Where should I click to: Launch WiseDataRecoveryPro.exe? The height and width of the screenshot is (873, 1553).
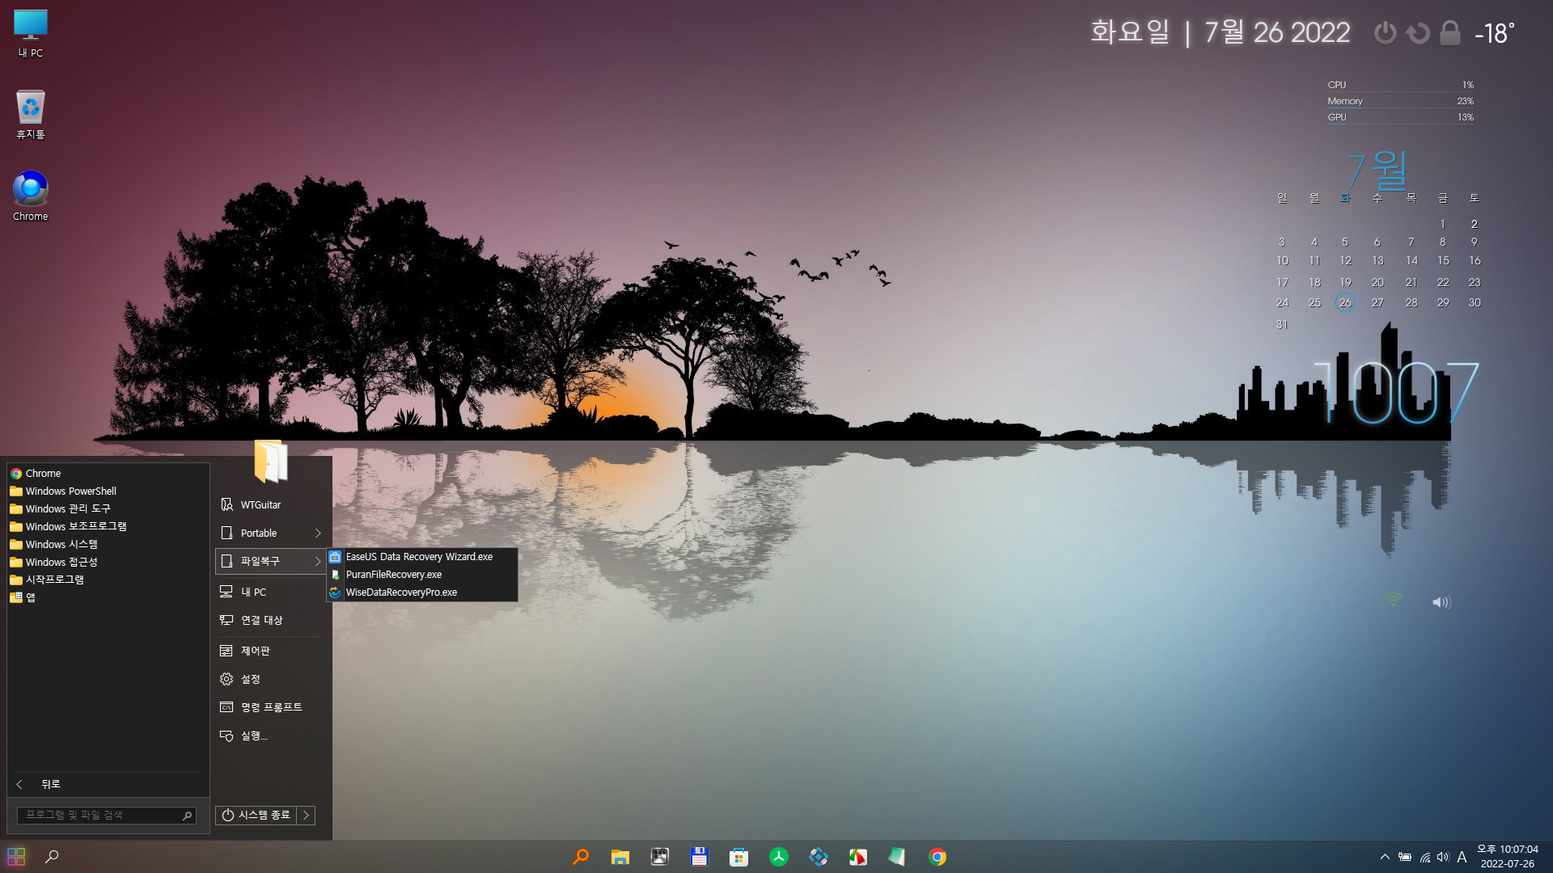[421, 593]
